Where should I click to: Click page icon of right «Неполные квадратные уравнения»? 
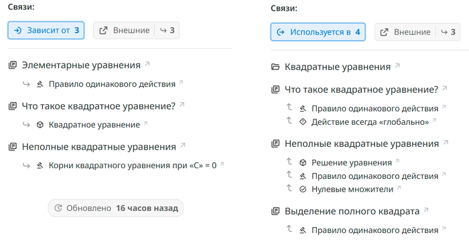[275, 144]
